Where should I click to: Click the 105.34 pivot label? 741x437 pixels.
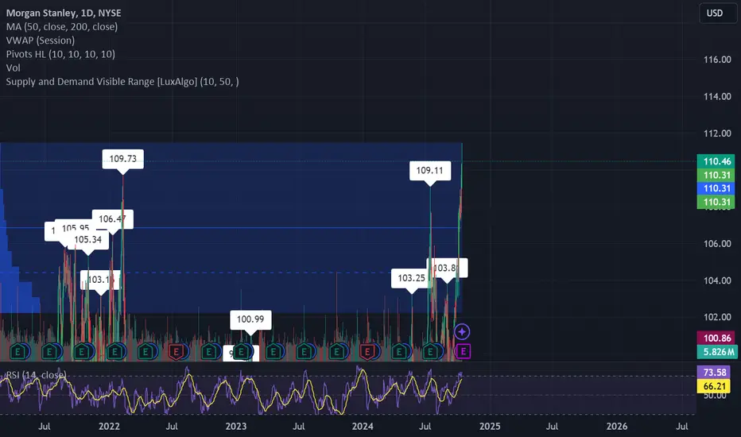point(88,239)
